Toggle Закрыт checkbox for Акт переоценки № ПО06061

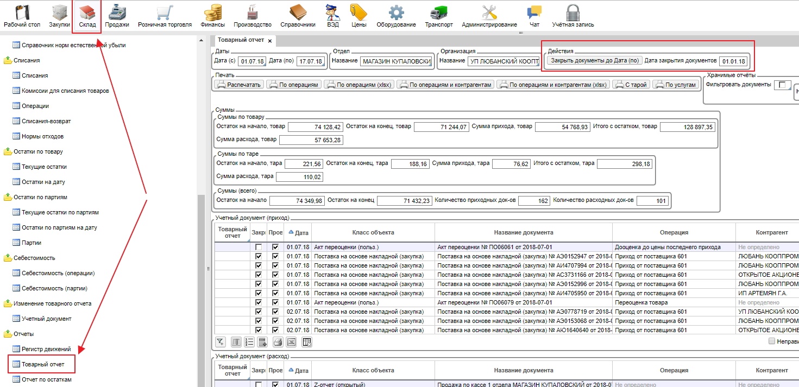tap(259, 247)
